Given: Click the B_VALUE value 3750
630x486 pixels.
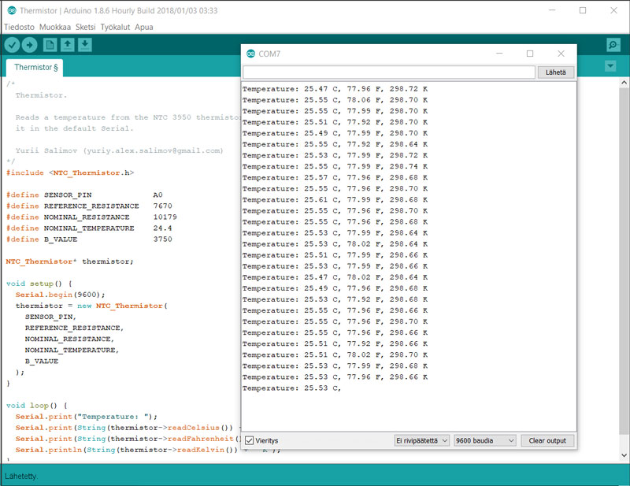Looking at the screenshot, I should [x=162, y=239].
